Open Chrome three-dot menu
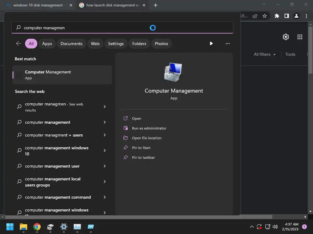The image size is (313, 234). point(306,16)
